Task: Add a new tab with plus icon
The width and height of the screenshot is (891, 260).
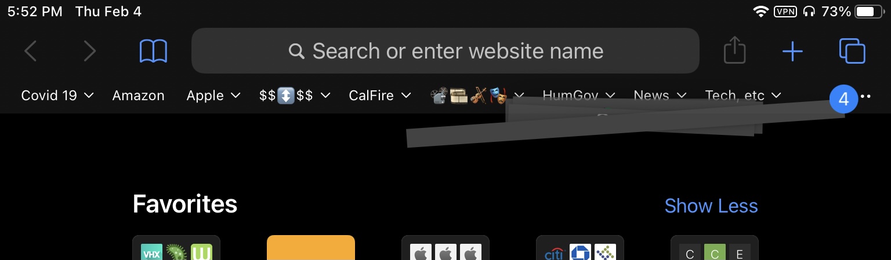Action: coord(792,52)
